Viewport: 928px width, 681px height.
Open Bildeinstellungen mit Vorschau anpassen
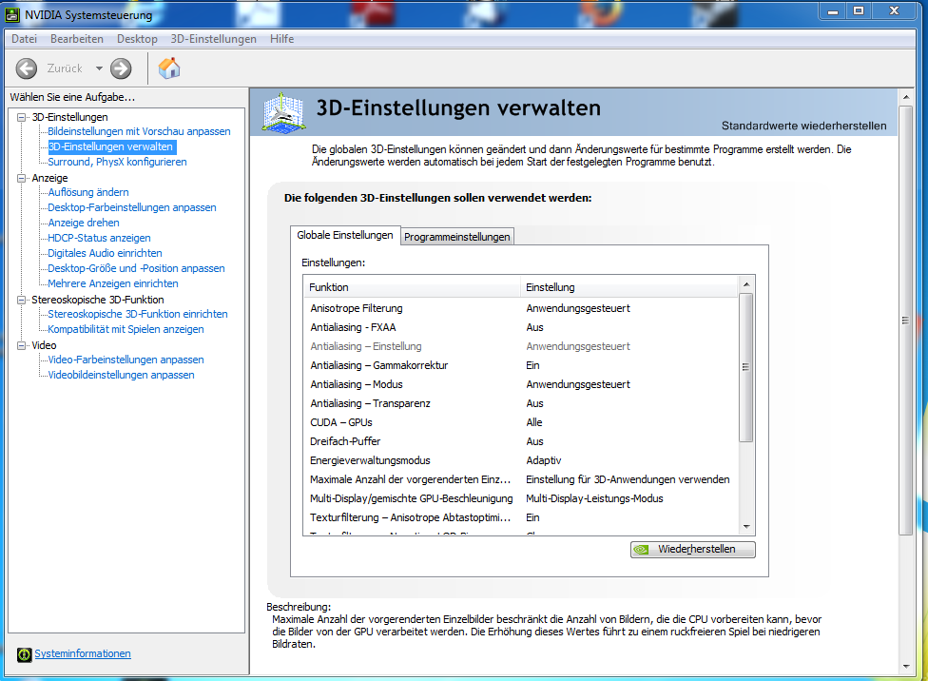pos(139,131)
